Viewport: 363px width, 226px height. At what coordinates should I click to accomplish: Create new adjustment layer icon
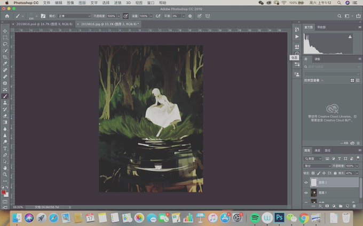pos(334,206)
